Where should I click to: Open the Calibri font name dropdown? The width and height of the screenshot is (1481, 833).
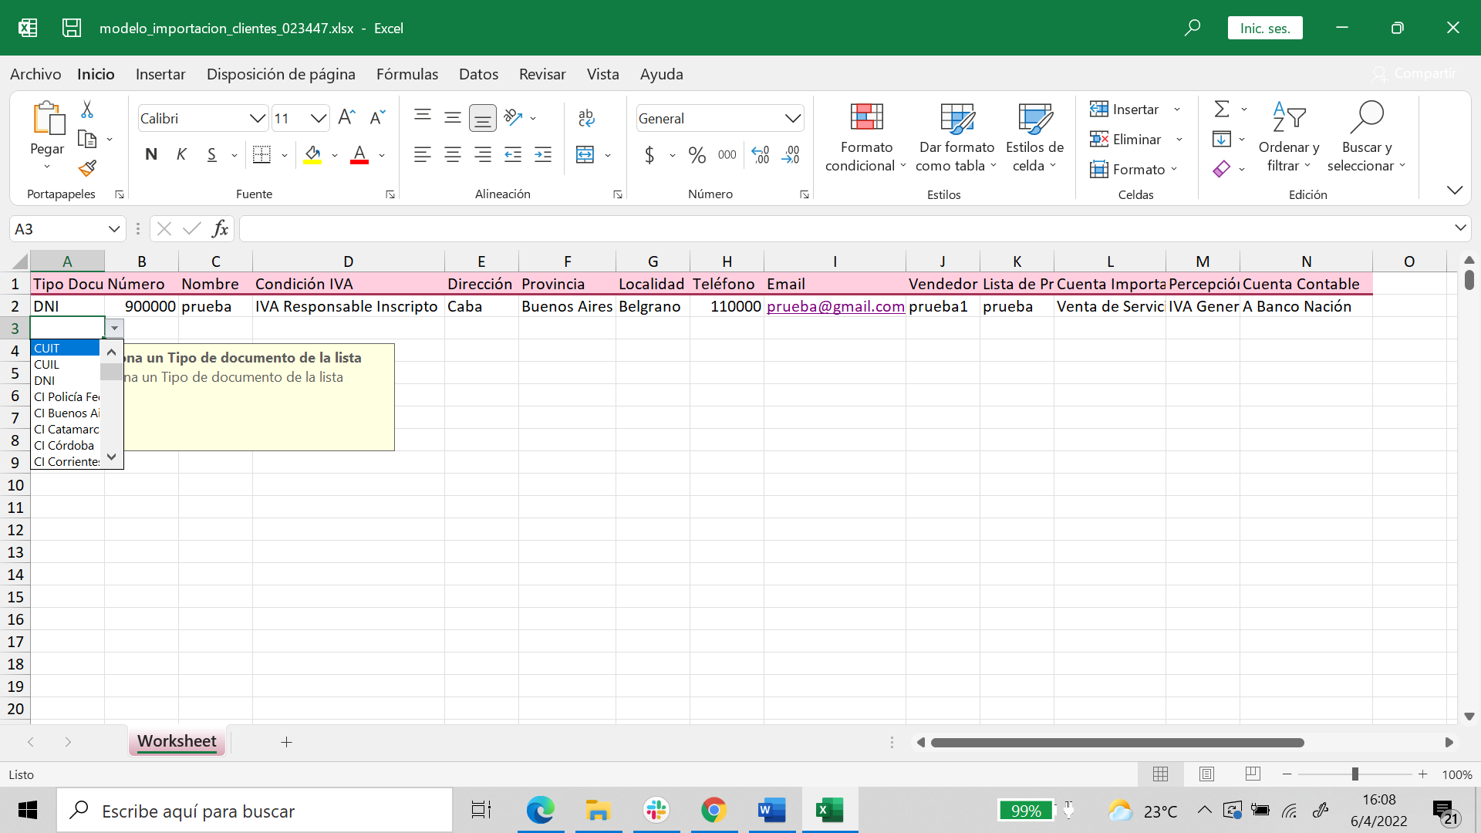point(257,118)
